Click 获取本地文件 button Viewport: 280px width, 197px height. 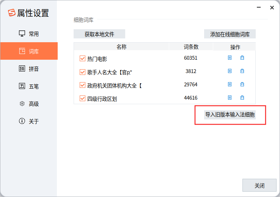coord(99,34)
